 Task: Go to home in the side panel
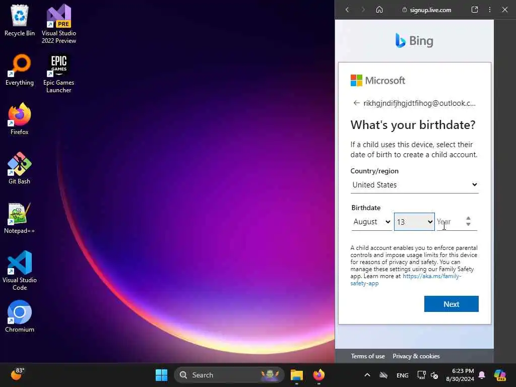[x=379, y=10]
